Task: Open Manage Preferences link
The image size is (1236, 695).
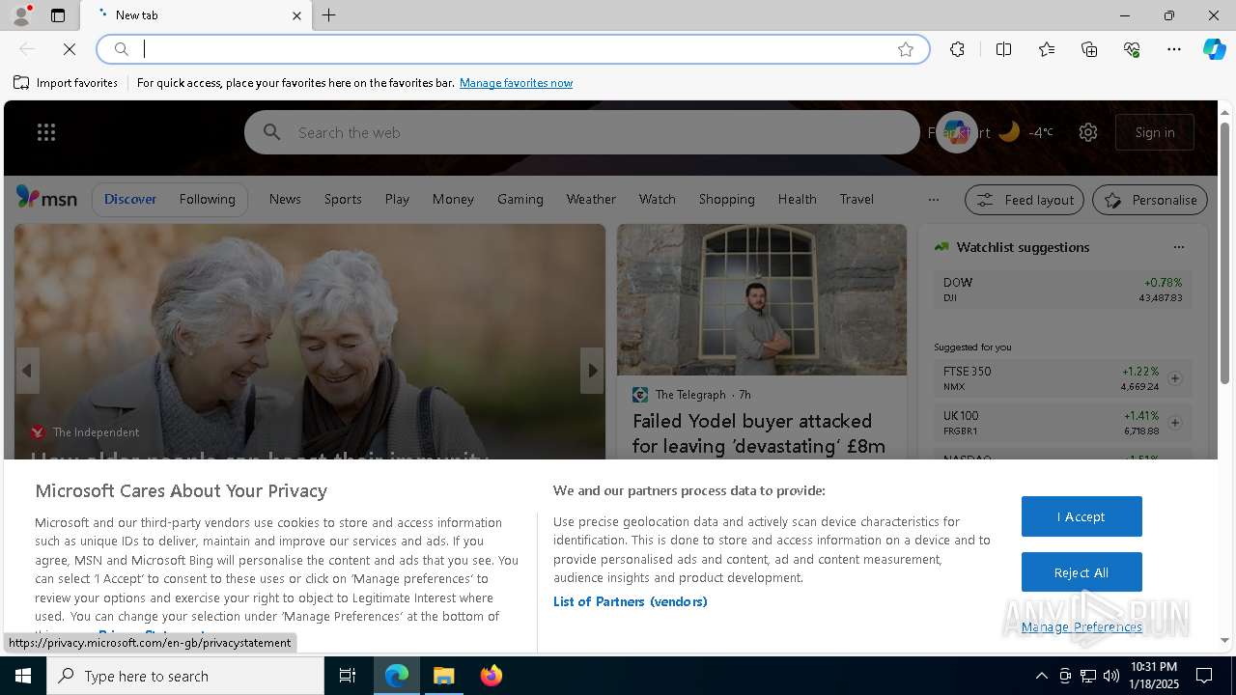Action: point(1081,627)
